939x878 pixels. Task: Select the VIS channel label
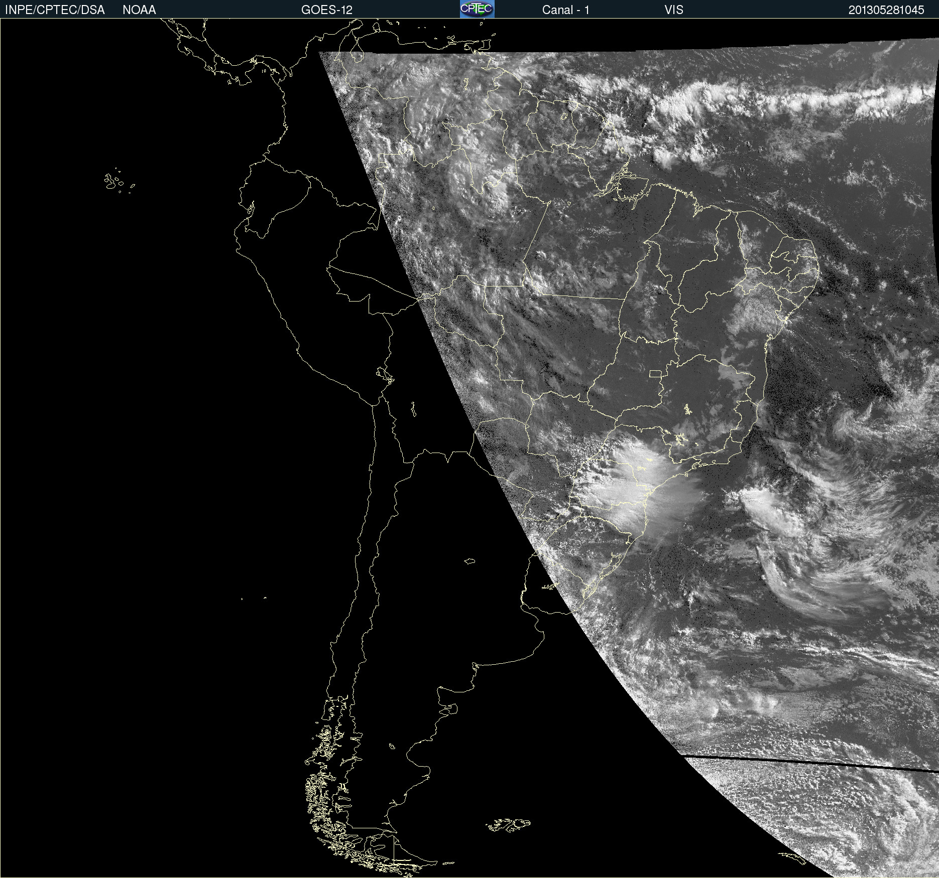click(674, 10)
